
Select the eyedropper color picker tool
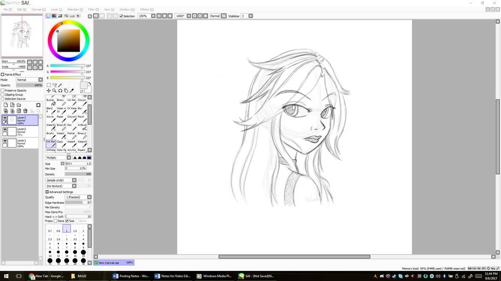coord(72,91)
